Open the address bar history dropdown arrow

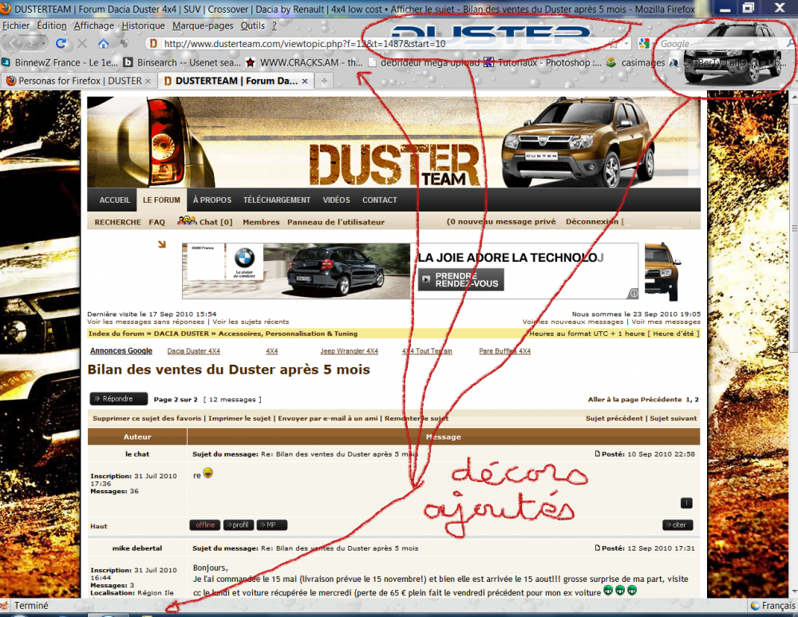[626, 44]
